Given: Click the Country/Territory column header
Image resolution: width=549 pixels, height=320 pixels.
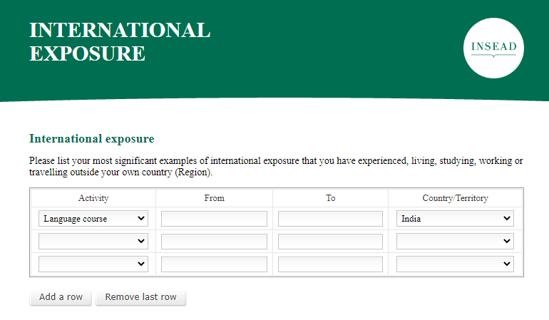Looking at the screenshot, I should click(455, 198).
